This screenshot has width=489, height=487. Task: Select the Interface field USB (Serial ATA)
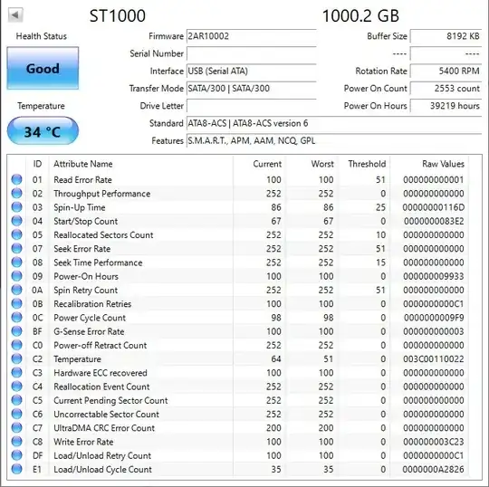(252, 72)
